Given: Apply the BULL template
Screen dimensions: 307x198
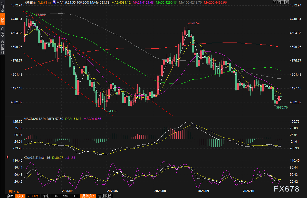Looking at the screenshot, I should 56,196.
